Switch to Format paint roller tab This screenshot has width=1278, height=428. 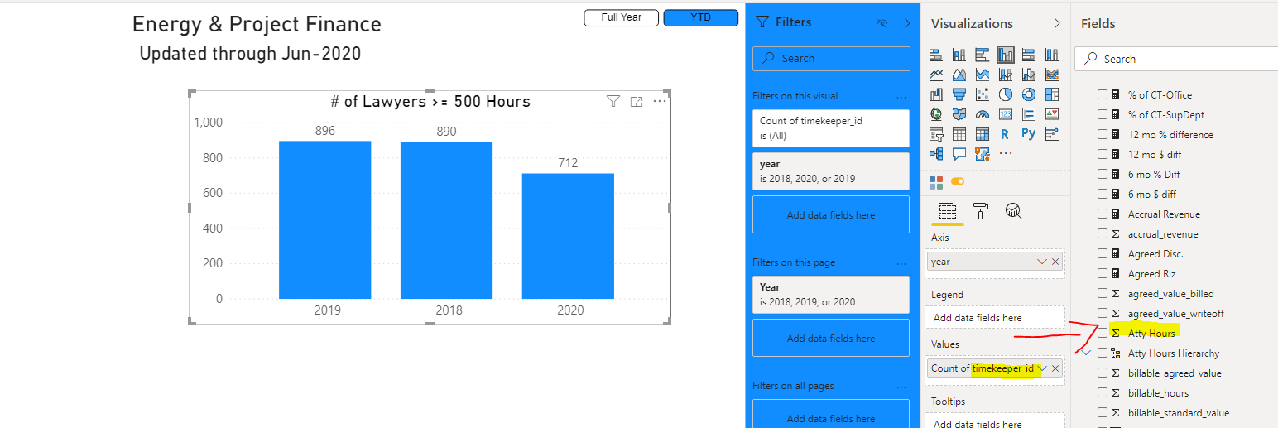pos(981,211)
